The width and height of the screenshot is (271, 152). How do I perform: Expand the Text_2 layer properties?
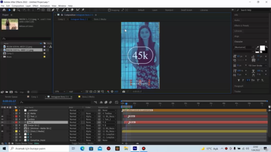[x=14, y=122]
